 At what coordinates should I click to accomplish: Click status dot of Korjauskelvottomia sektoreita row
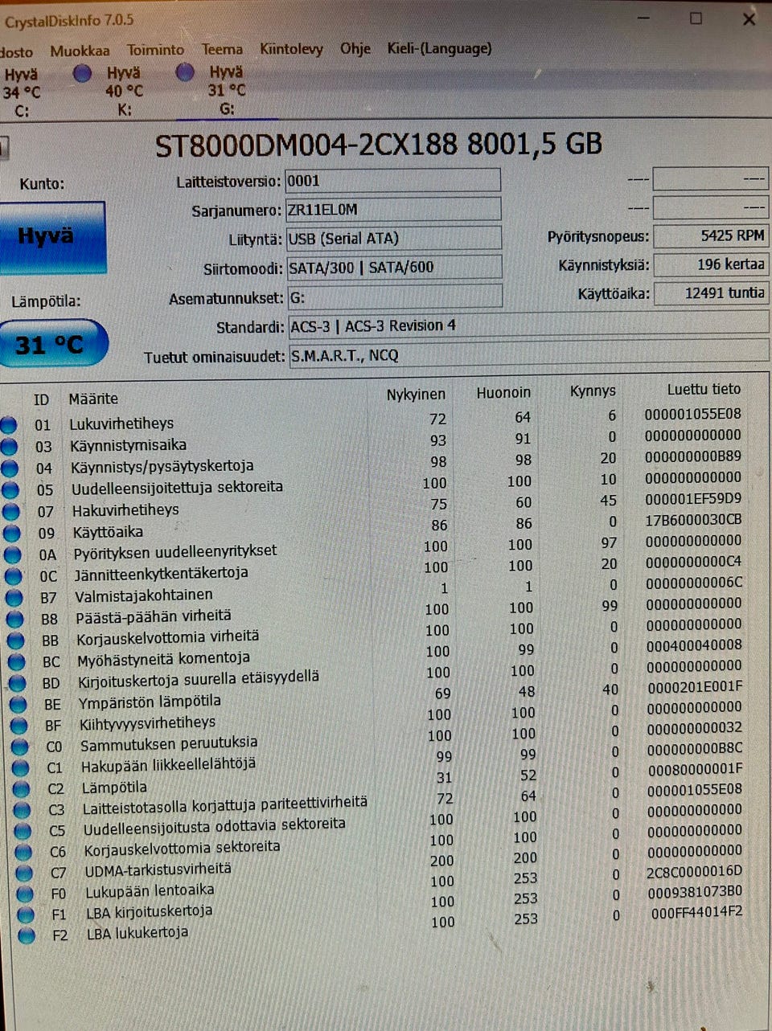click(23, 852)
